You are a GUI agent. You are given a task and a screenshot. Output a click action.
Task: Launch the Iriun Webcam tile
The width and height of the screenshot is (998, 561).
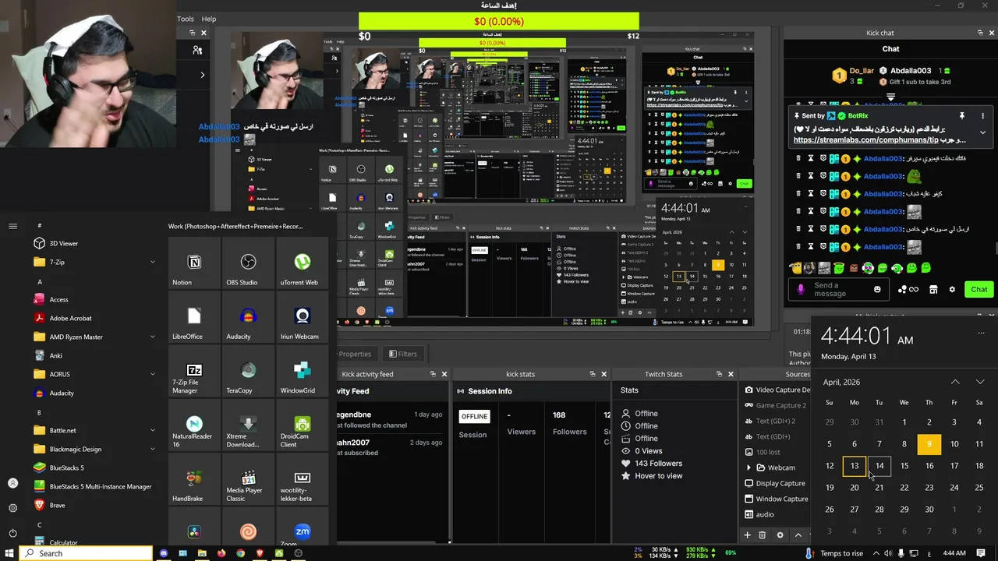302,317
